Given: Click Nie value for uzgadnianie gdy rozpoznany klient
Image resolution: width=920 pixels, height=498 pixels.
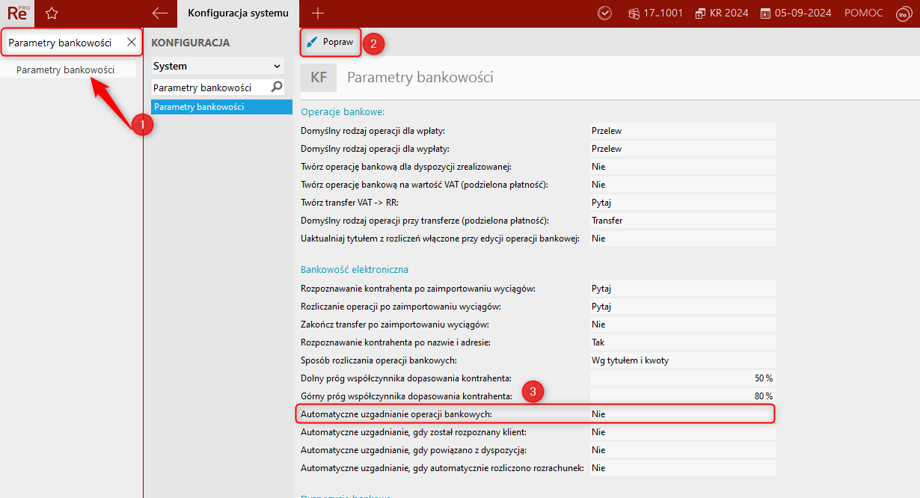Looking at the screenshot, I should pyautogui.click(x=682, y=432).
